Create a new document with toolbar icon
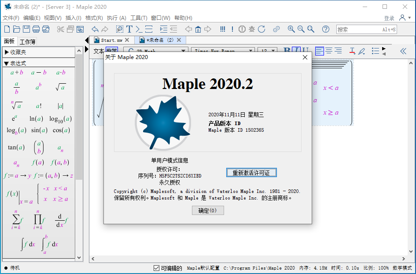The width and height of the screenshot is (416, 274). tap(7, 29)
